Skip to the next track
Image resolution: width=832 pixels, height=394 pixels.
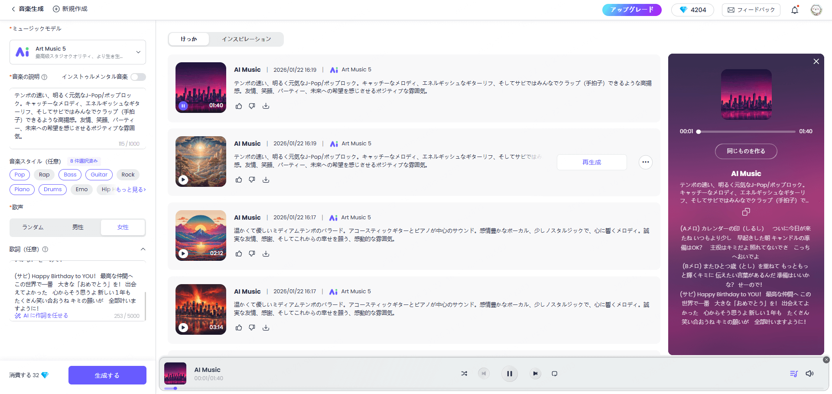[535, 373]
